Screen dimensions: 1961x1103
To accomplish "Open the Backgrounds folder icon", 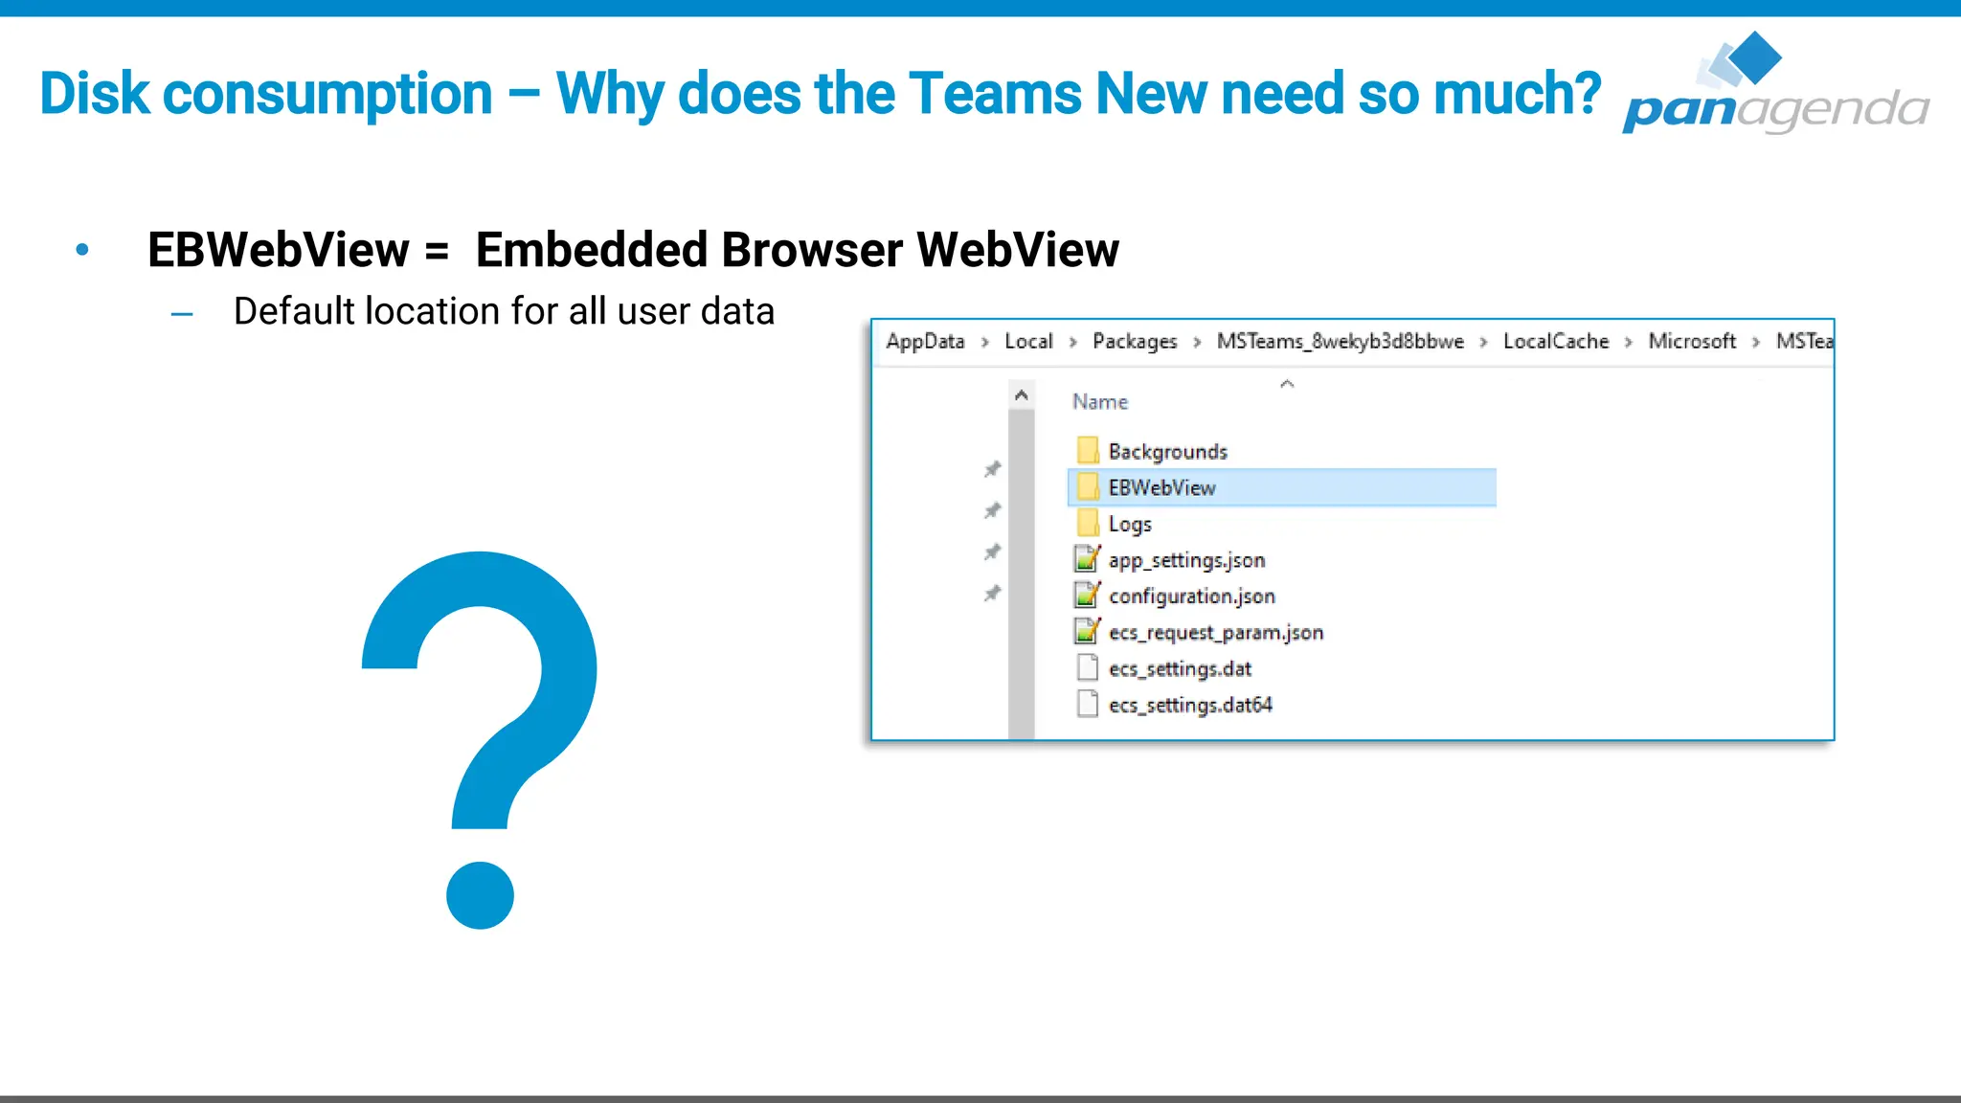I will (x=1088, y=450).
